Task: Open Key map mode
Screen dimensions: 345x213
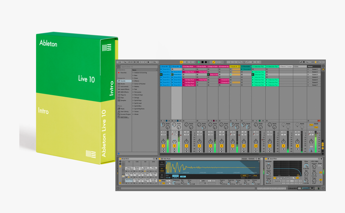Action: point(307,62)
